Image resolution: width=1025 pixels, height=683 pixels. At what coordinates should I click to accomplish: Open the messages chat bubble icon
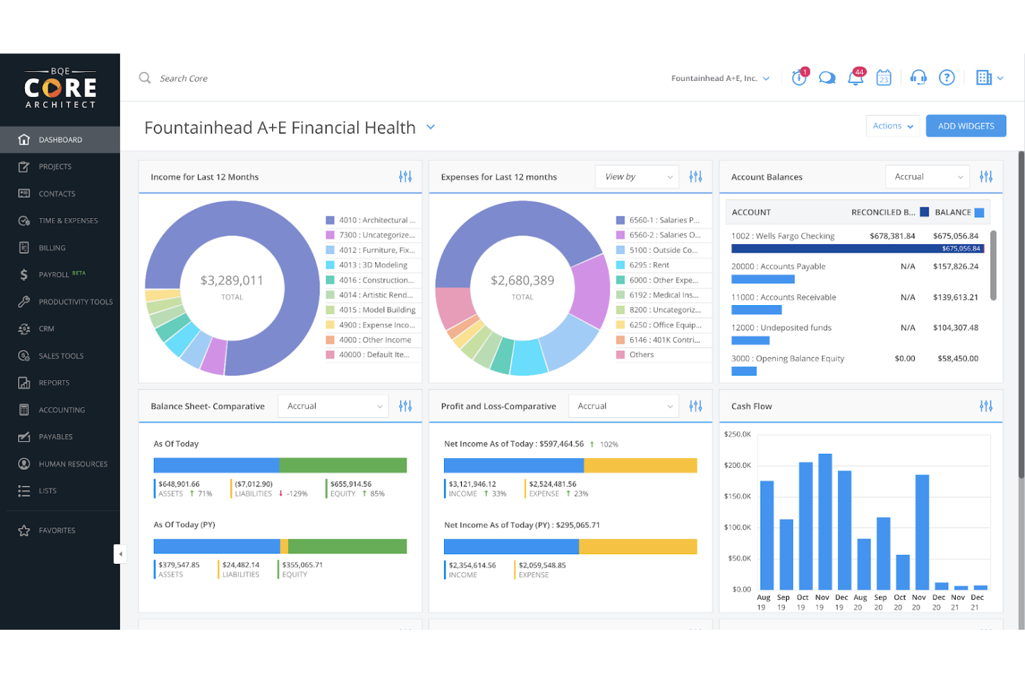click(827, 78)
